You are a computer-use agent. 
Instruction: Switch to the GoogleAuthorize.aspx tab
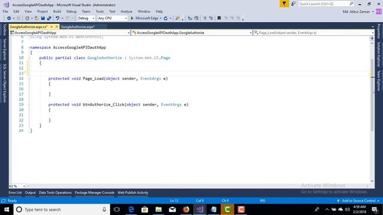click(78, 27)
